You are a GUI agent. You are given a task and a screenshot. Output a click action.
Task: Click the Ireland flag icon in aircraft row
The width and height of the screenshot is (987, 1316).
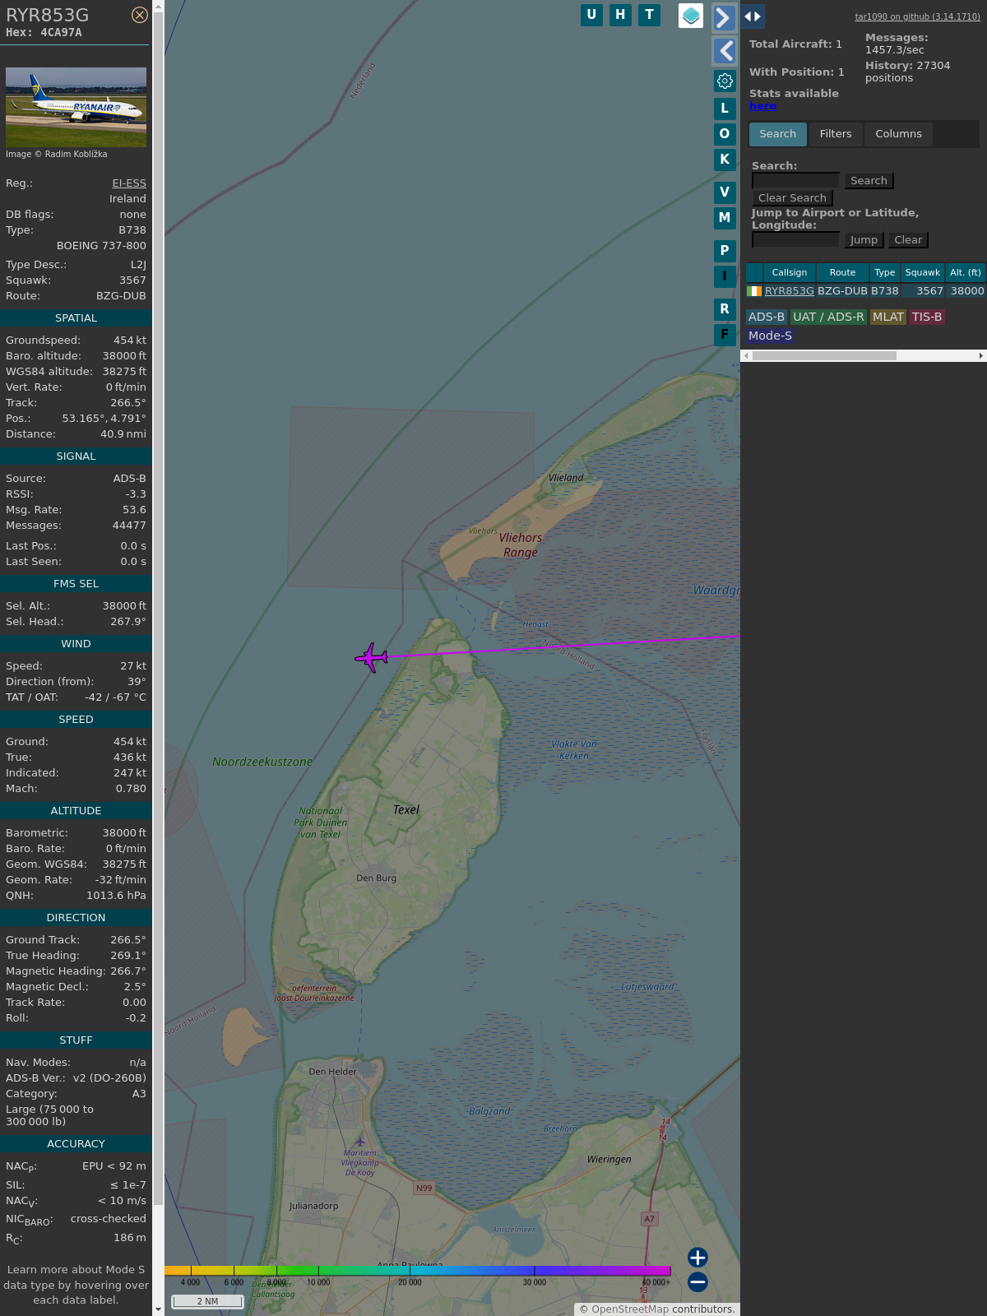[754, 291]
